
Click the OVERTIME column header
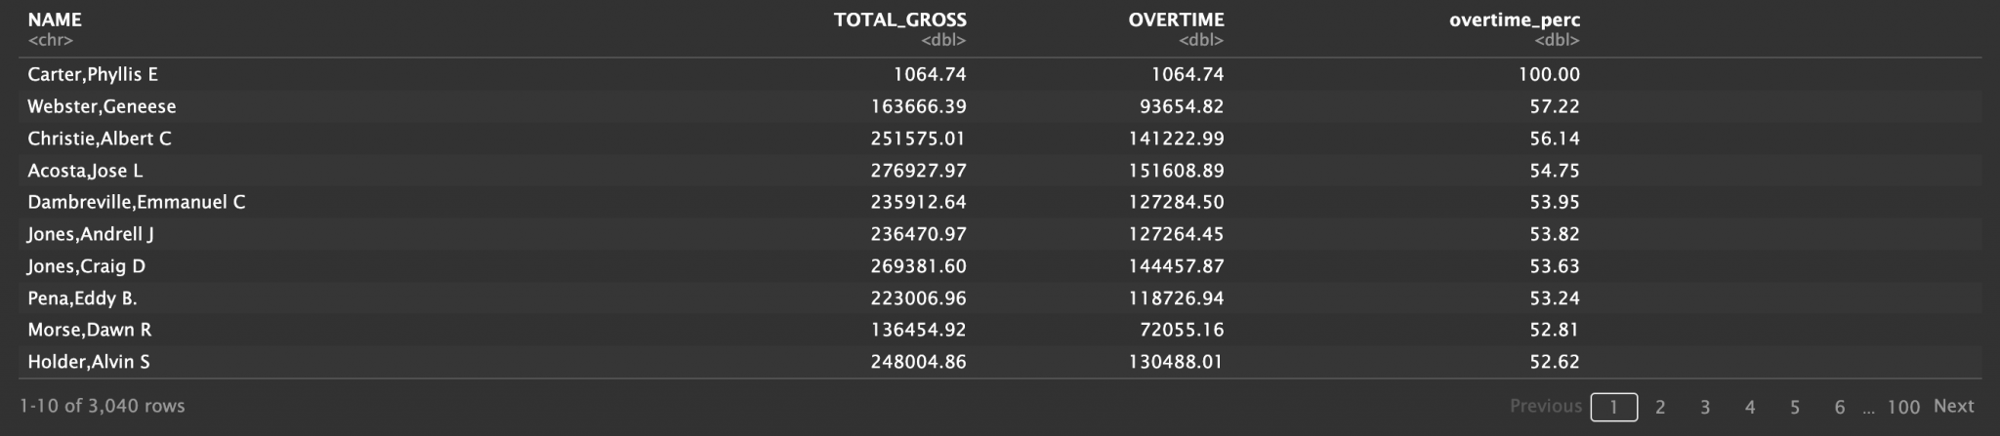pos(1176,20)
